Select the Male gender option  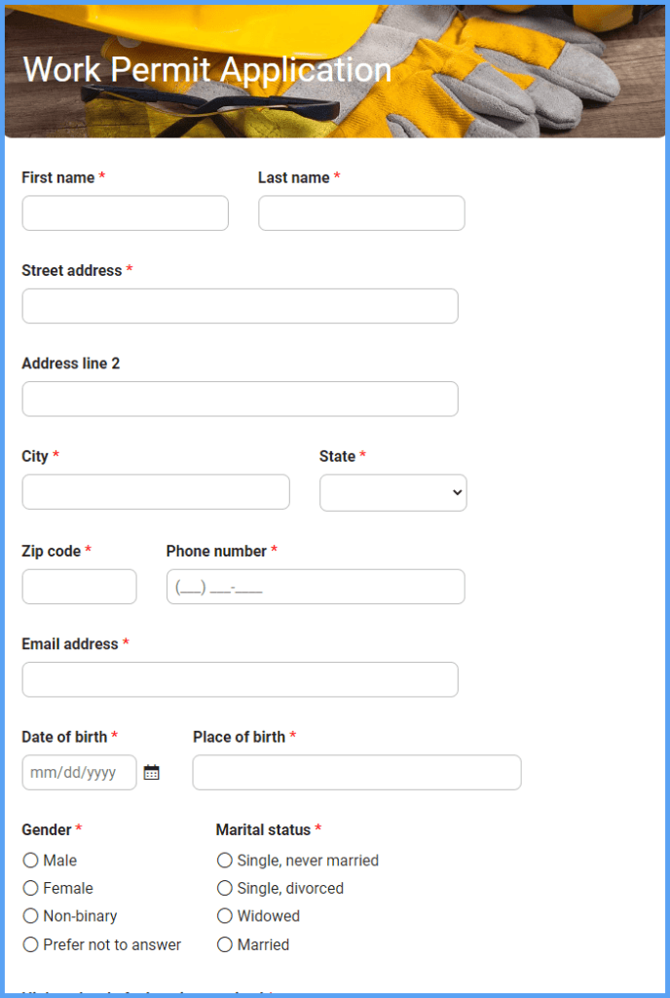(x=31, y=861)
